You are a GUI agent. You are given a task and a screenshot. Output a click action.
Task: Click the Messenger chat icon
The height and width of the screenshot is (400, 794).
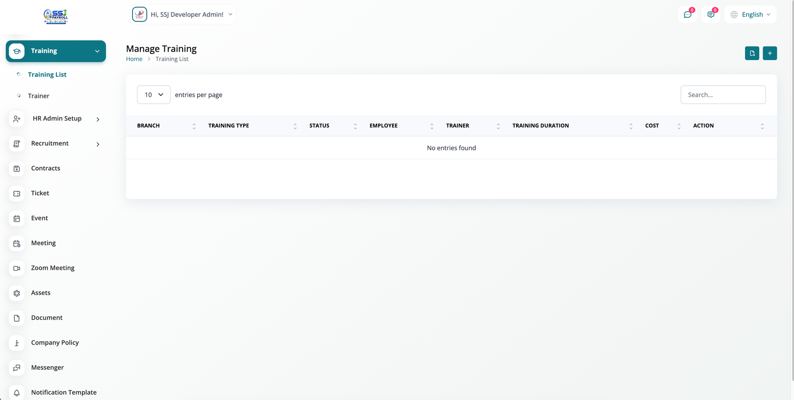[17, 368]
